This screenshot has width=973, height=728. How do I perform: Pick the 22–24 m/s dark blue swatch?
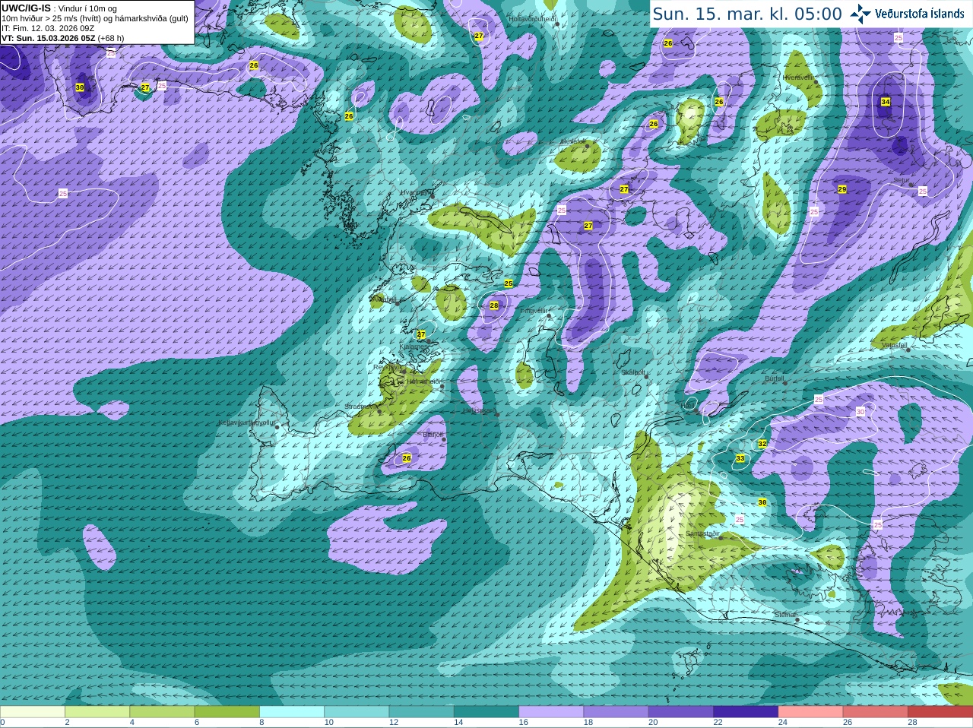[x=746, y=712]
